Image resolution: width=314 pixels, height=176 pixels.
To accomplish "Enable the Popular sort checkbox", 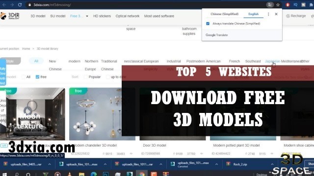I will pos(86,77).
